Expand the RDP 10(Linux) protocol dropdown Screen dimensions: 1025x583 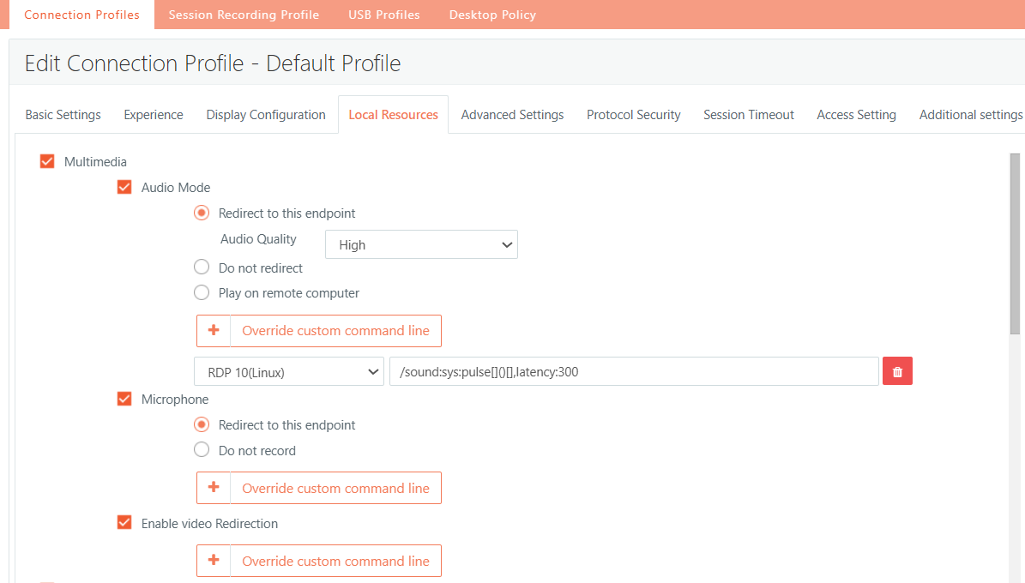coord(289,371)
